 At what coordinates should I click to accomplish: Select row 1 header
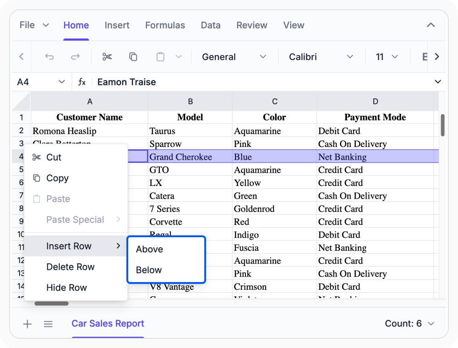22,117
